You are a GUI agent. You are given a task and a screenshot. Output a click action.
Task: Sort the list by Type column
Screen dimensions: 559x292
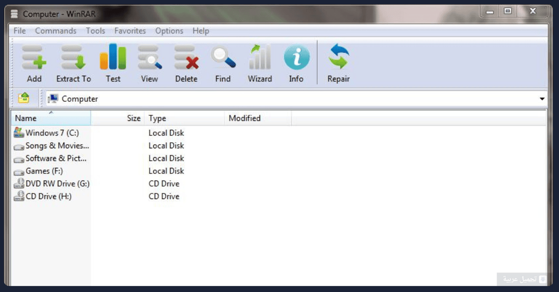pyautogui.click(x=184, y=118)
